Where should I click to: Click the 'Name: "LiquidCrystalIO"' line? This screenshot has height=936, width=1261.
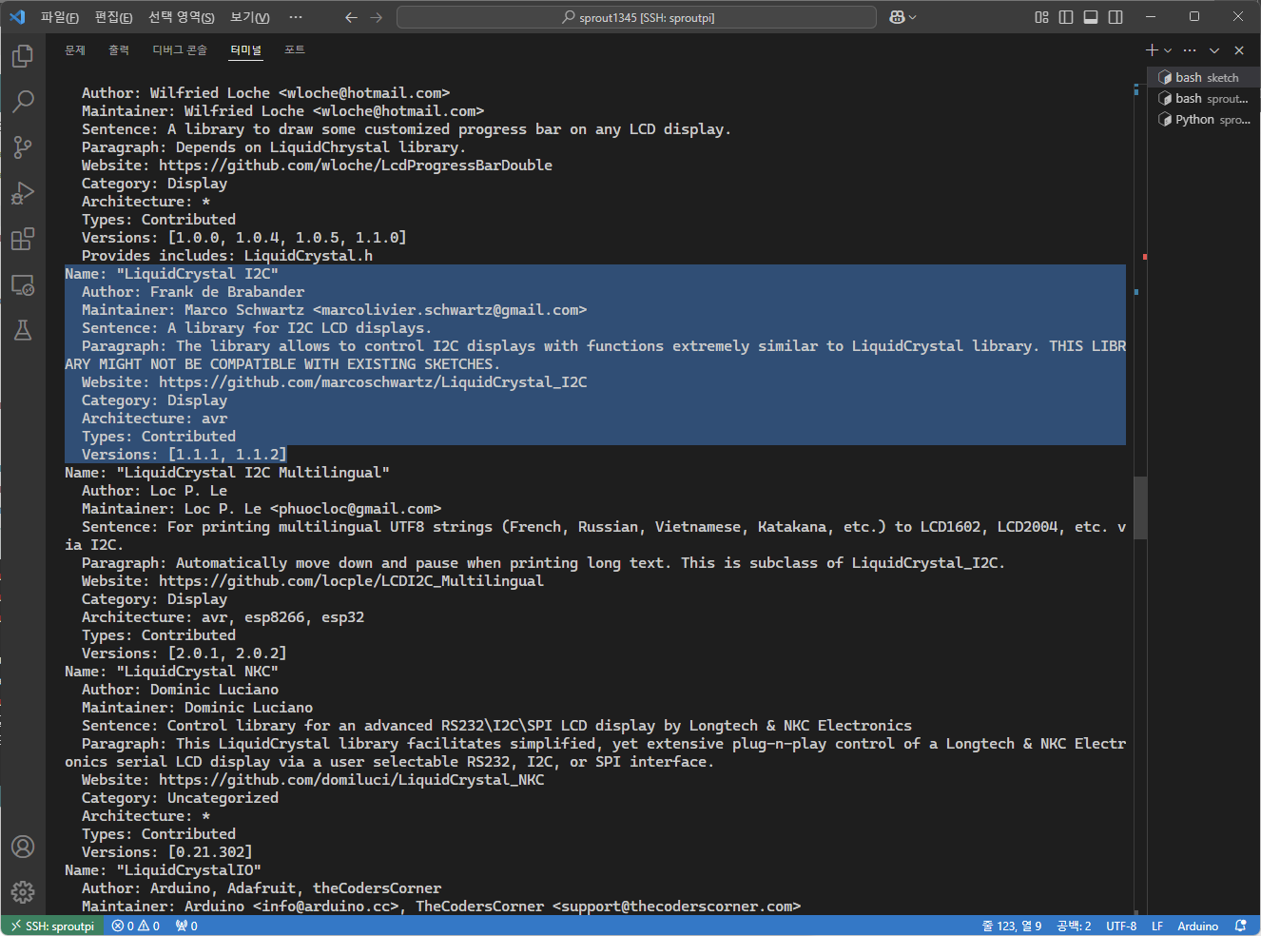point(163,870)
